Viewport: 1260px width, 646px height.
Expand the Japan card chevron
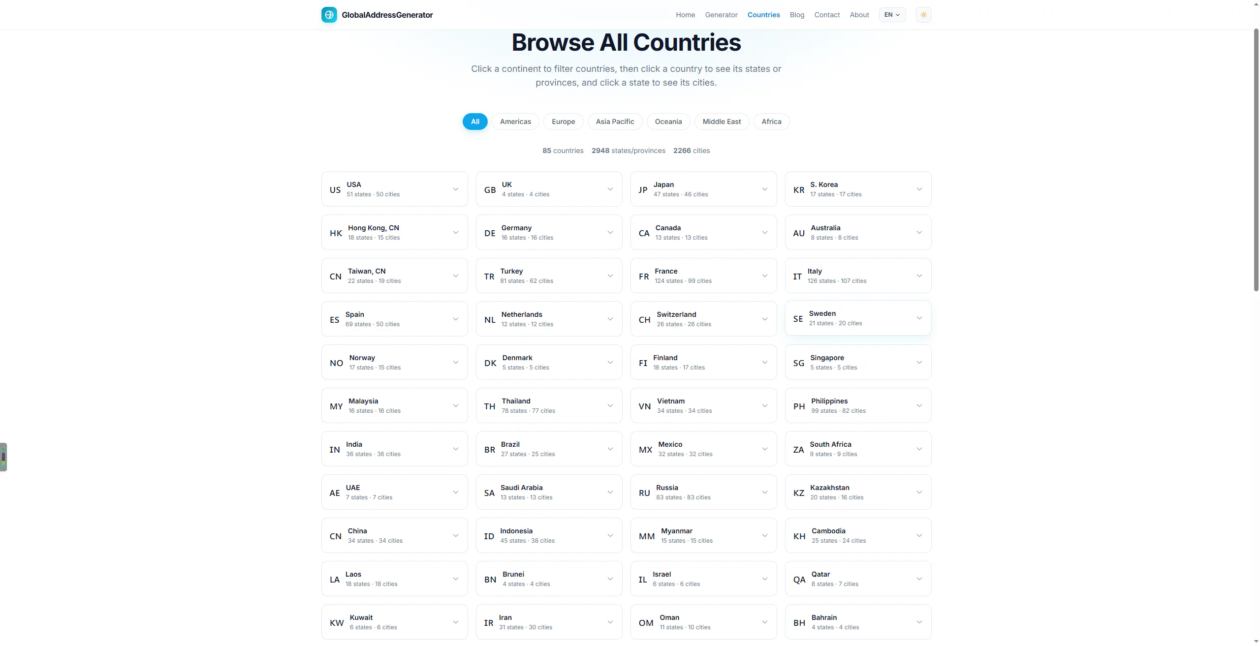765,189
